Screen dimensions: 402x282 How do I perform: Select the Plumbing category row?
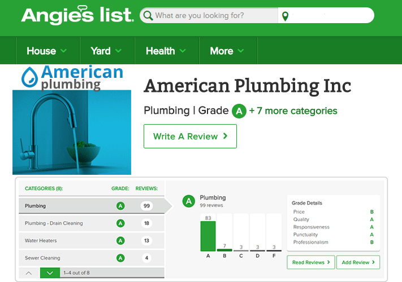(x=92, y=205)
